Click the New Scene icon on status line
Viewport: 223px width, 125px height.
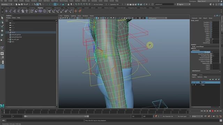click(16, 5)
